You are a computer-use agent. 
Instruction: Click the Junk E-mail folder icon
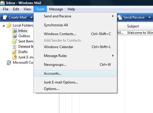pos(15,57)
